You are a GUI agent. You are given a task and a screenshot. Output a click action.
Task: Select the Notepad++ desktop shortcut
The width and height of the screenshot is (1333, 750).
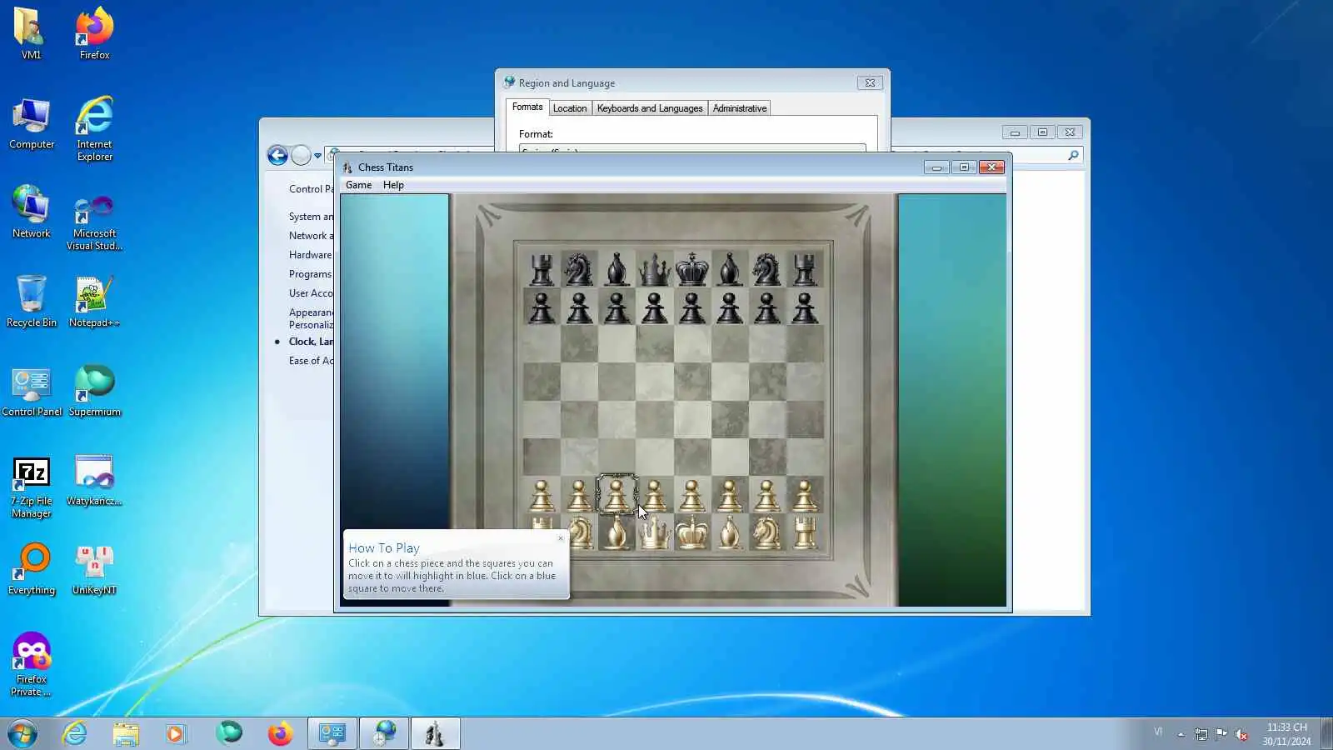(94, 301)
